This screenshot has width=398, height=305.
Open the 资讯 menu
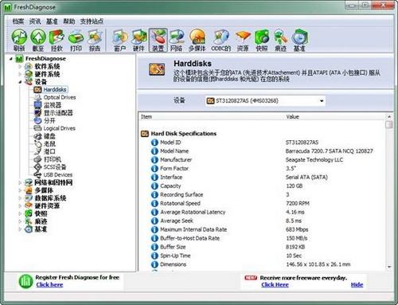pos(35,22)
